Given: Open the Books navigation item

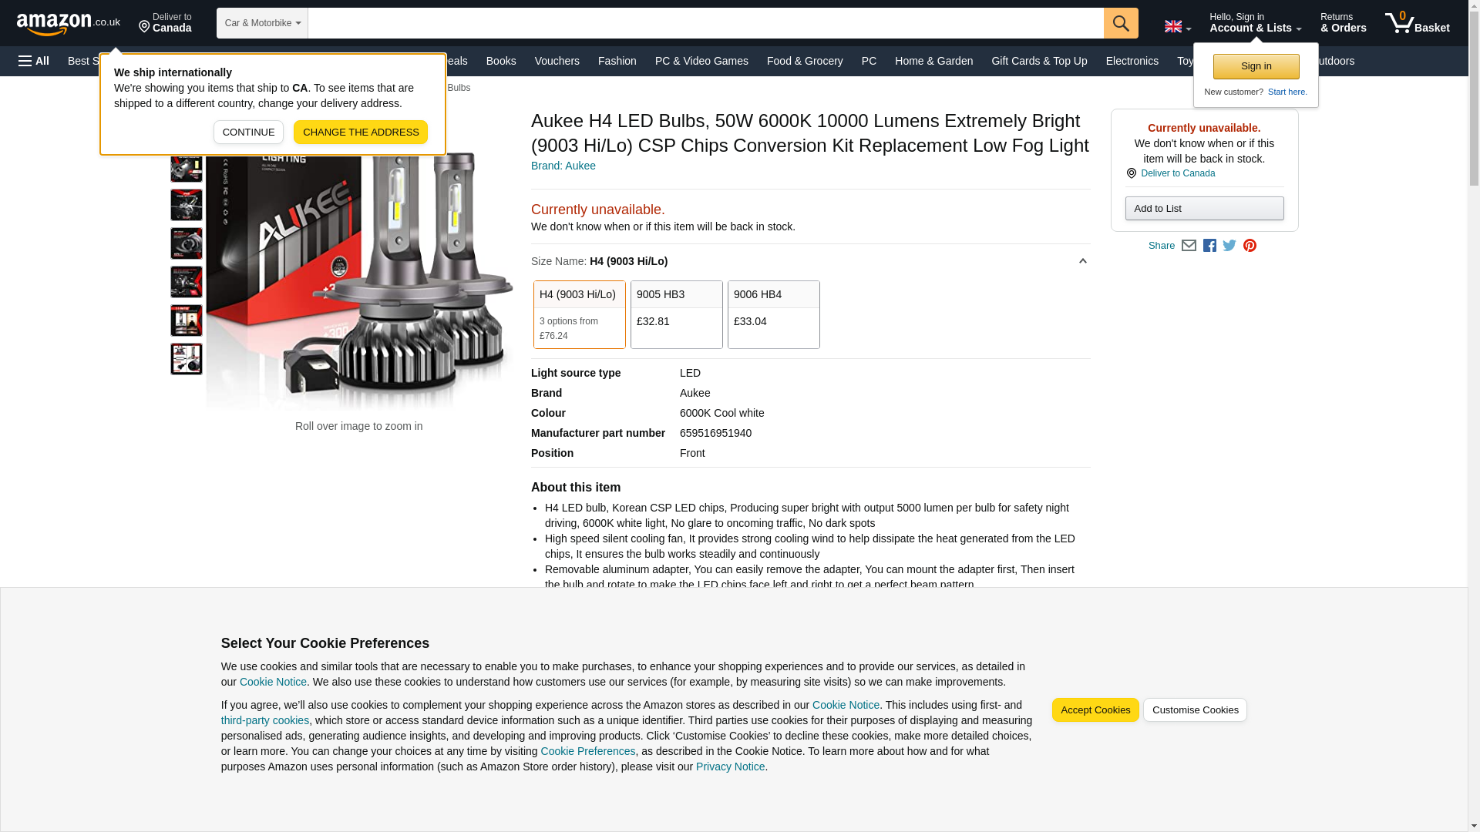Looking at the screenshot, I should point(501,61).
